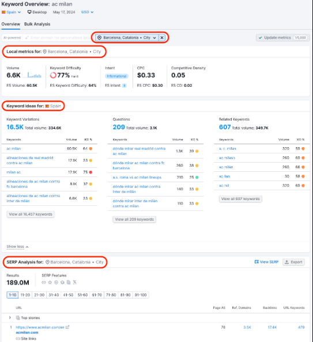Select the 31-40 results range tab

(x=54, y=295)
